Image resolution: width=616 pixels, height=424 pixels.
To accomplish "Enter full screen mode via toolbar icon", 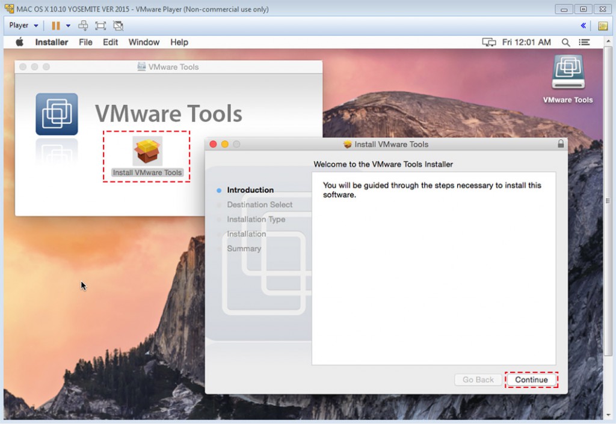I will pos(100,26).
